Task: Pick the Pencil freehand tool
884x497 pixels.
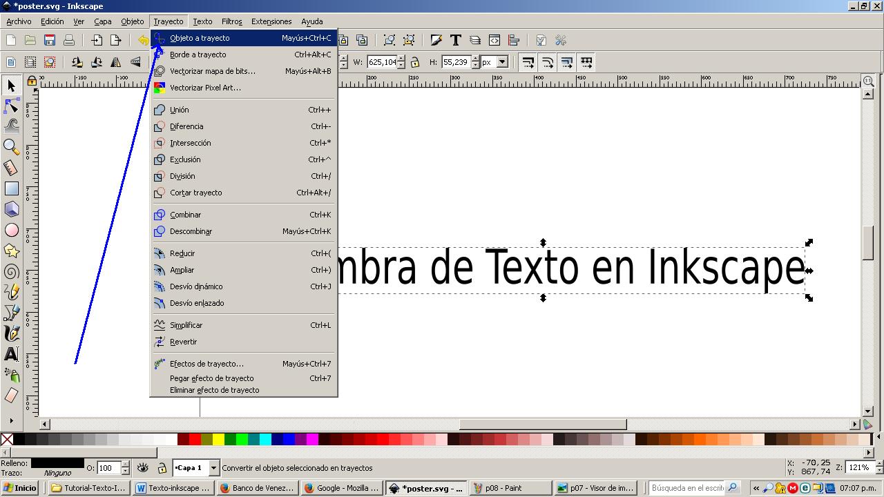Action: 11,292
